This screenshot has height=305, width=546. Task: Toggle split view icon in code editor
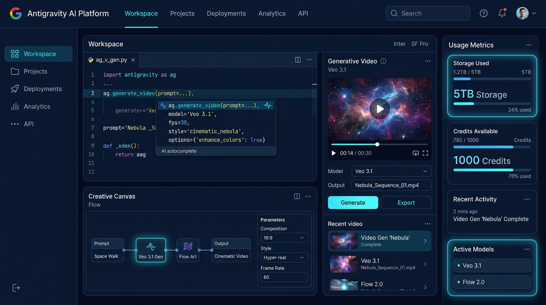(298, 60)
